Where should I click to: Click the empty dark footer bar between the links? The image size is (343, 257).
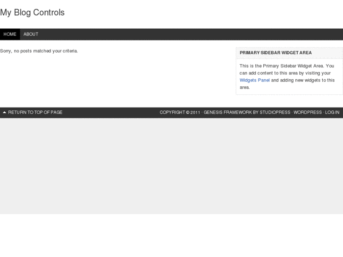pos(111,113)
